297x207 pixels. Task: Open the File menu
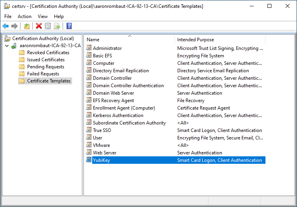tap(8, 16)
